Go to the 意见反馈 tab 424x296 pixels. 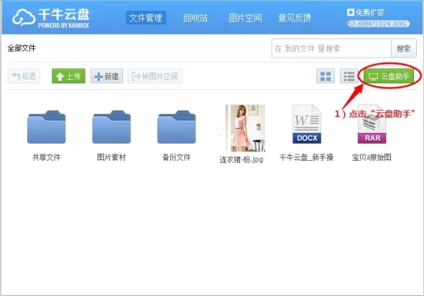coord(295,18)
